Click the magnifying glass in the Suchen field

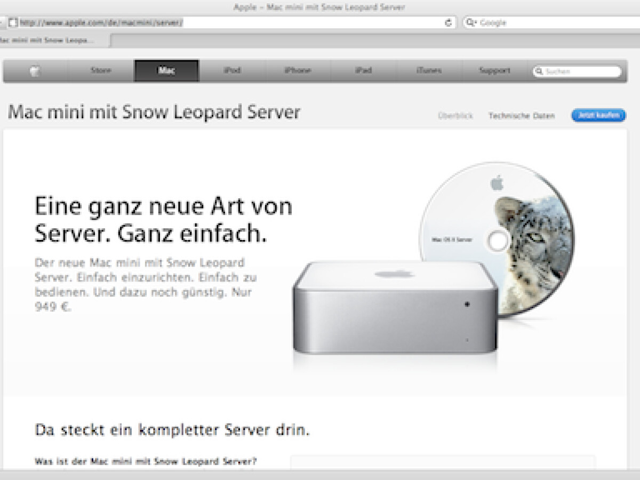[x=540, y=70]
